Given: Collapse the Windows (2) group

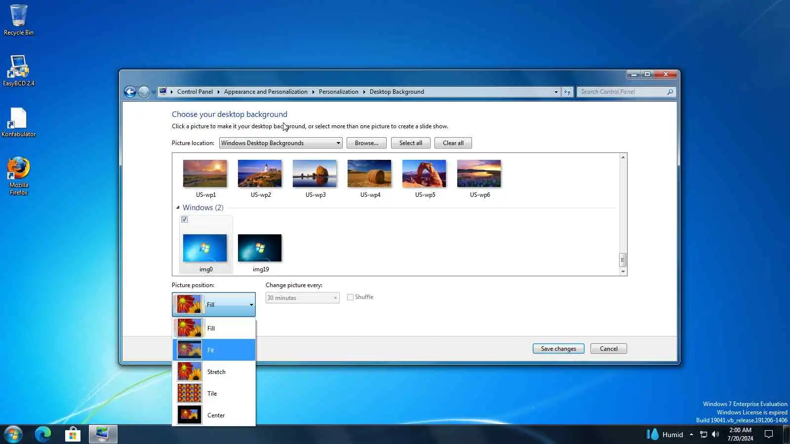Looking at the screenshot, I should click(178, 208).
